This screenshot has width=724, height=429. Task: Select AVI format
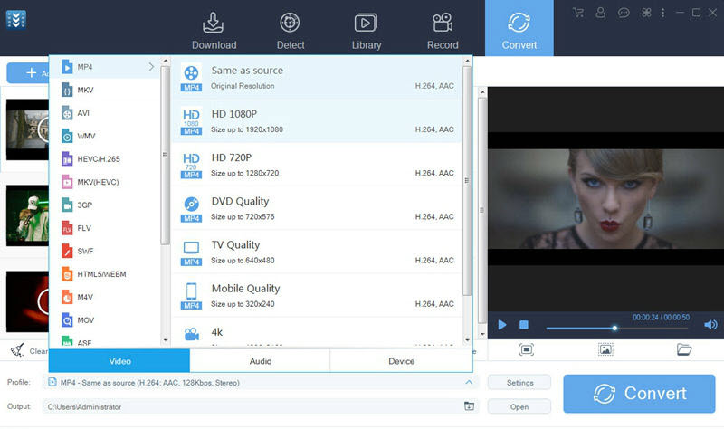click(104, 112)
